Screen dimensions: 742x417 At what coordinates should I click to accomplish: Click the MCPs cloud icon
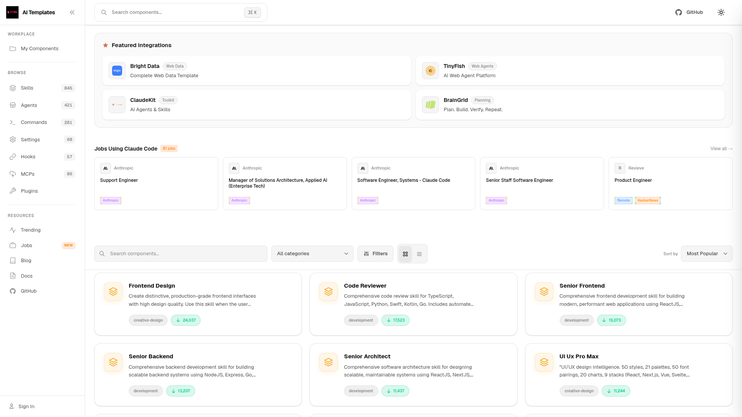13,174
